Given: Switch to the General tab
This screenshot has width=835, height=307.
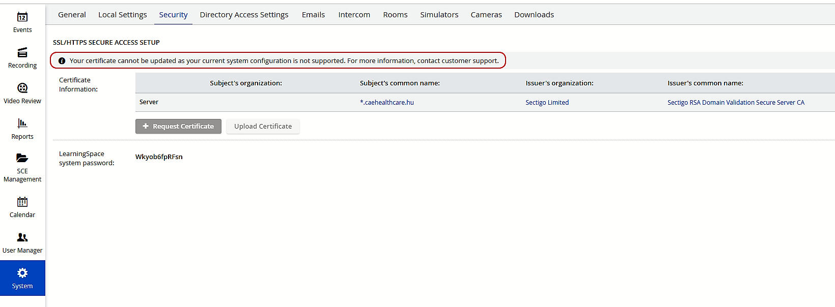Looking at the screenshot, I should (x=72, y=15).
